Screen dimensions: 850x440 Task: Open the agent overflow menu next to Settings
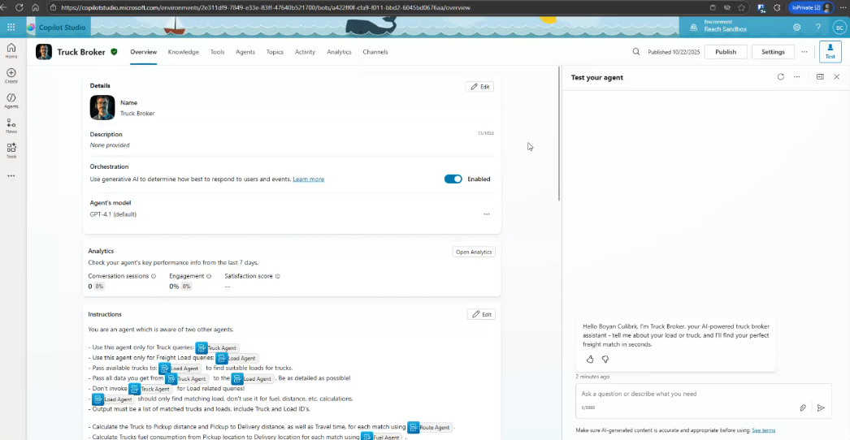pos(804,52)
